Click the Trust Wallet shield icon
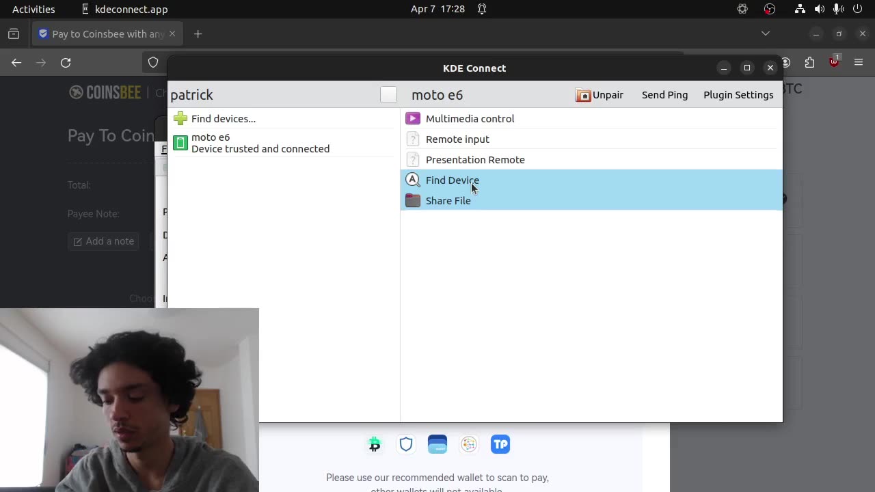Screen dimensions: 875x492 406,444
